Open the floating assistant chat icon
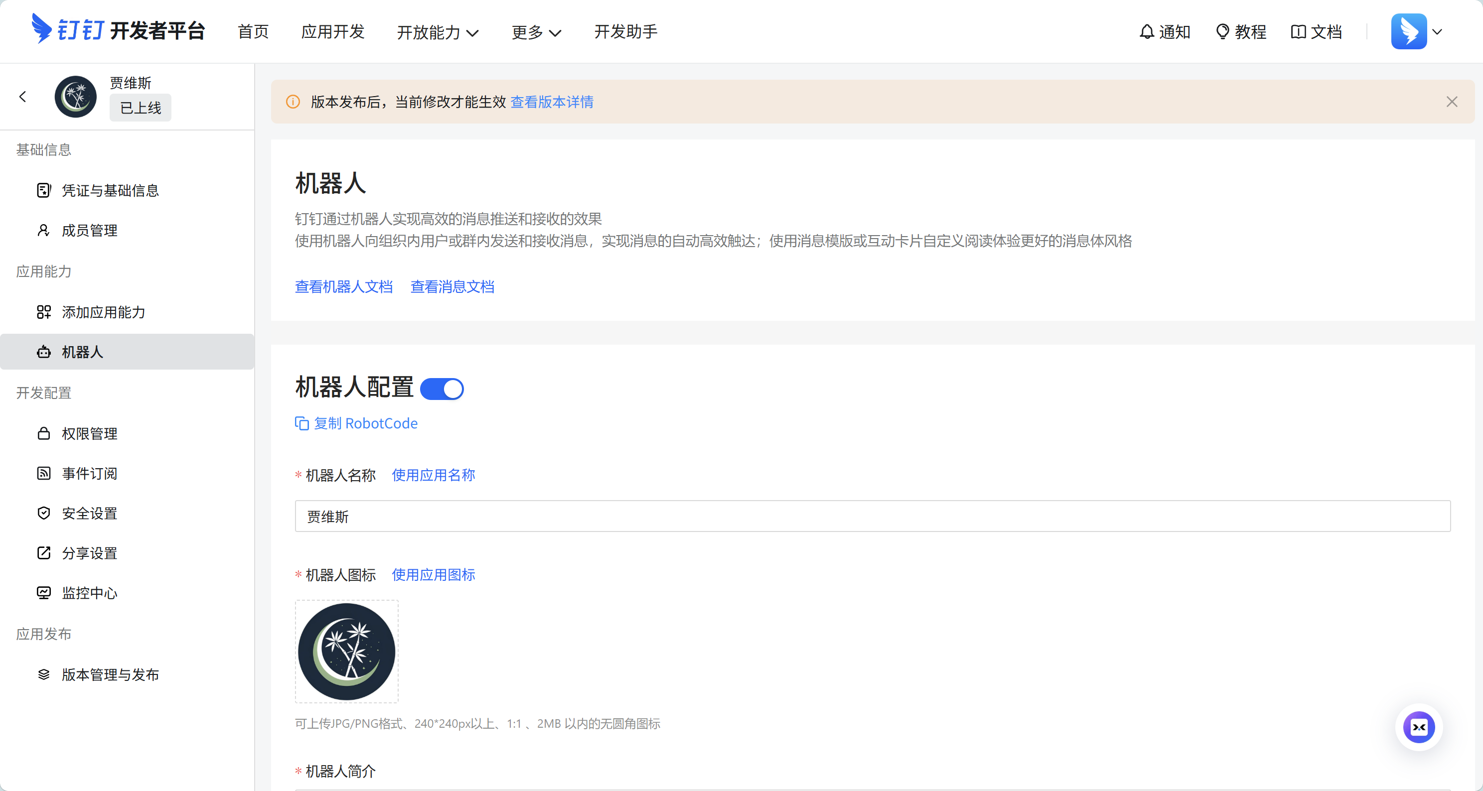This screenshot has width=1483, height=791. (x=1419, y=727)
